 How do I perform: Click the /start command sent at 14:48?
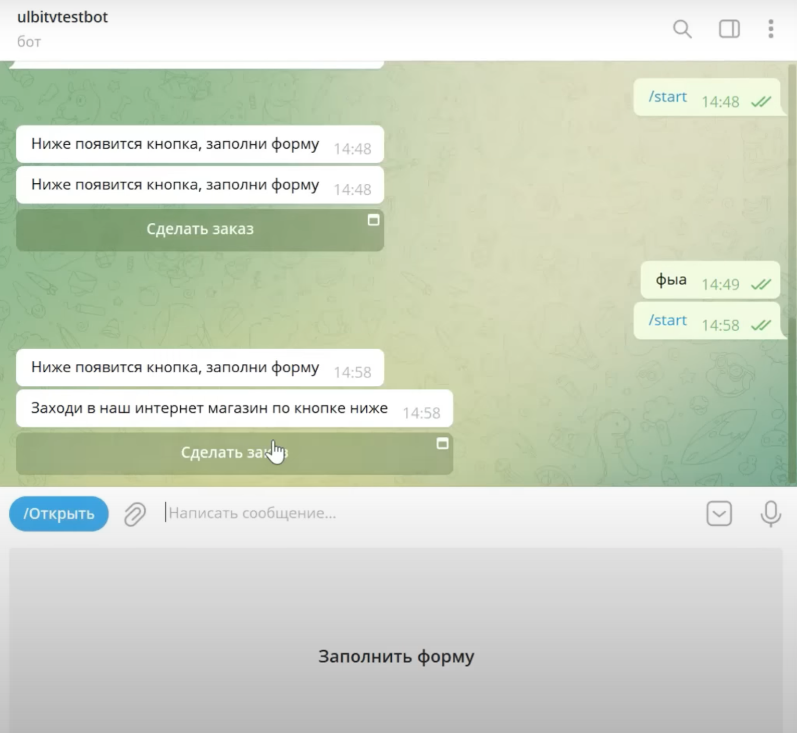(667, 97)
